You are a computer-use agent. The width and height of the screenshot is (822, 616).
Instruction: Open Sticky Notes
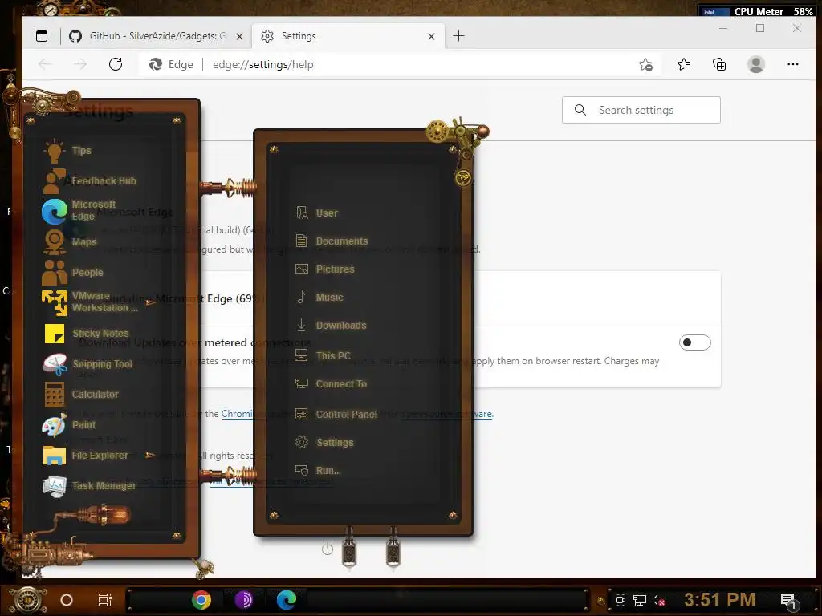click(87, 333)
